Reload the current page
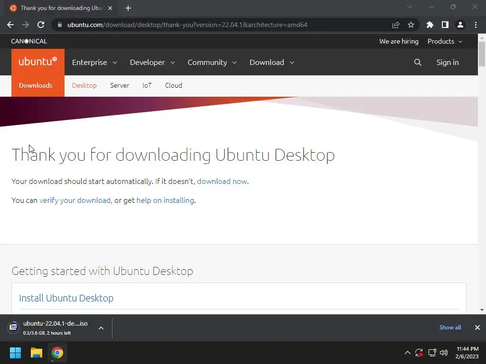This screenshot has height=364, width=486. click(x=41, y=25)
